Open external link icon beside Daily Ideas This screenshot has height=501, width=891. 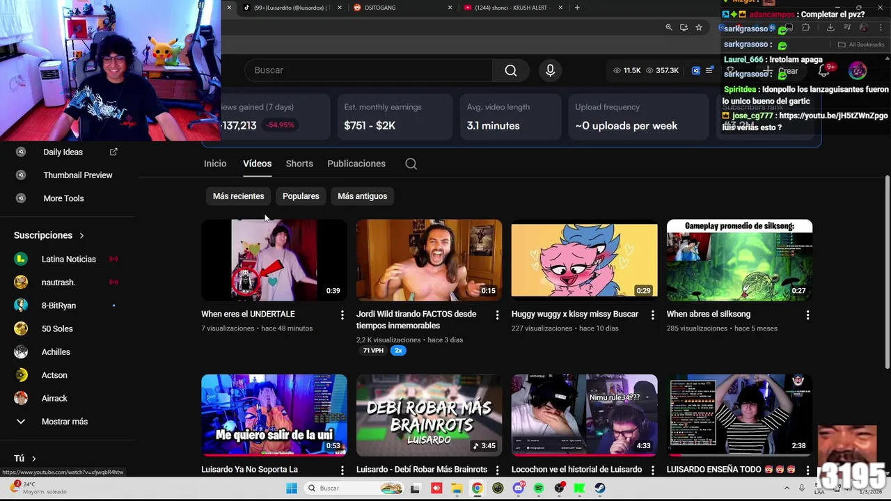pos(113,152)
